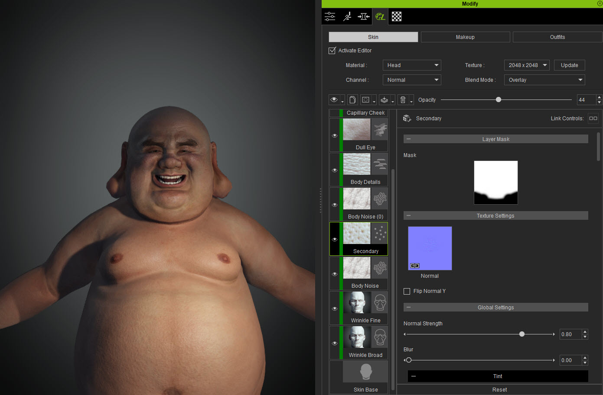Toggle visibility of the Wrinkle Fine layer
The height and width of the screenshot is (395, 603).
click(335, 308)
